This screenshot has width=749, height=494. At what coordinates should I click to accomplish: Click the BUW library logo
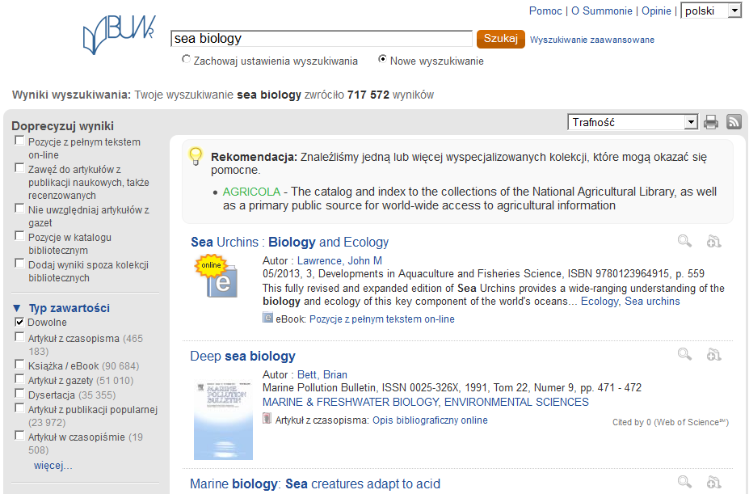(119, 35)
